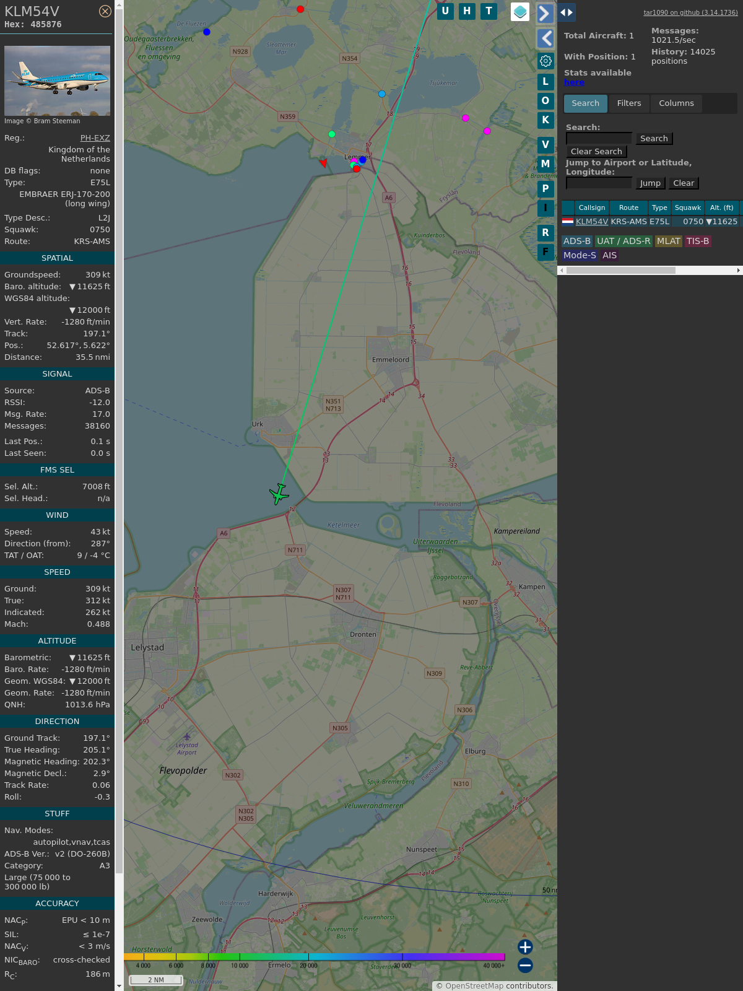Open registration link PH-EXZ
The height and width of the screenshot is (991, 743).
coord(95,138)
